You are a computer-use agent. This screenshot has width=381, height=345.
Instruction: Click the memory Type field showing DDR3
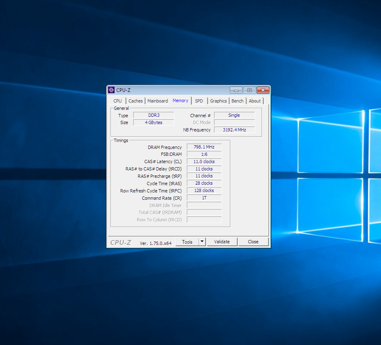154,115
